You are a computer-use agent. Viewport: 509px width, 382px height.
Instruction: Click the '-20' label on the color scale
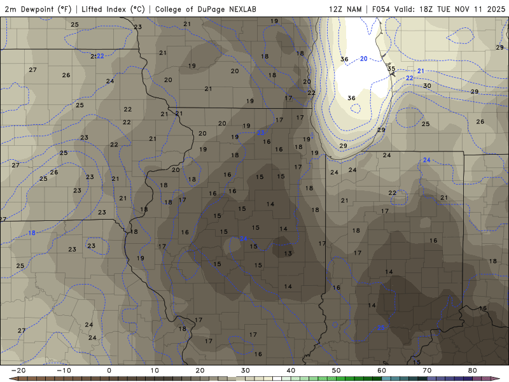coord(18,371)
